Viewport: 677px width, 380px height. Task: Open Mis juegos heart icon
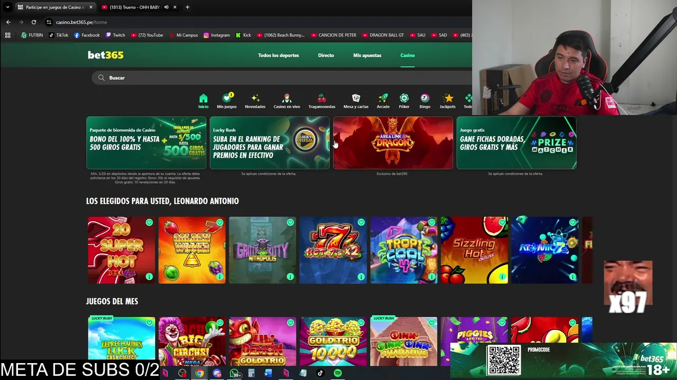point(226,101)
